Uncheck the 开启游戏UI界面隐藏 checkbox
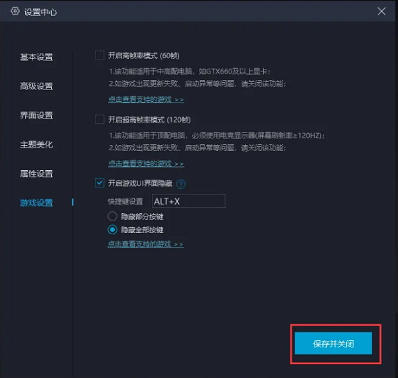The image size is (398, 378). pyautogui.click(x=99, y=183)
